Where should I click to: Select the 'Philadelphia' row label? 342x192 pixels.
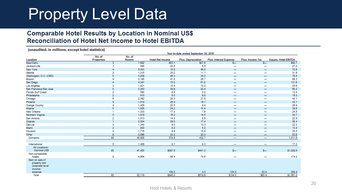[x=33, y=95]
